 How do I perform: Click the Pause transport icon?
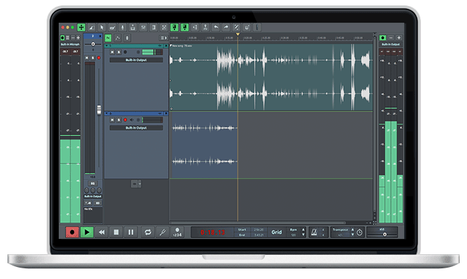point(131,232)
